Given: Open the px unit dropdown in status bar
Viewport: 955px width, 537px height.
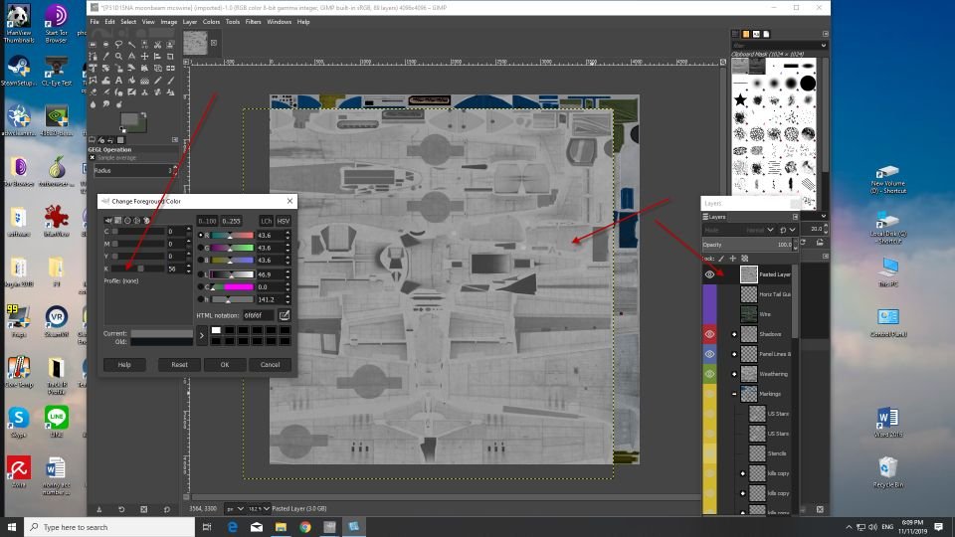Looking at the screenshot, I should click(x=235, y=508).
